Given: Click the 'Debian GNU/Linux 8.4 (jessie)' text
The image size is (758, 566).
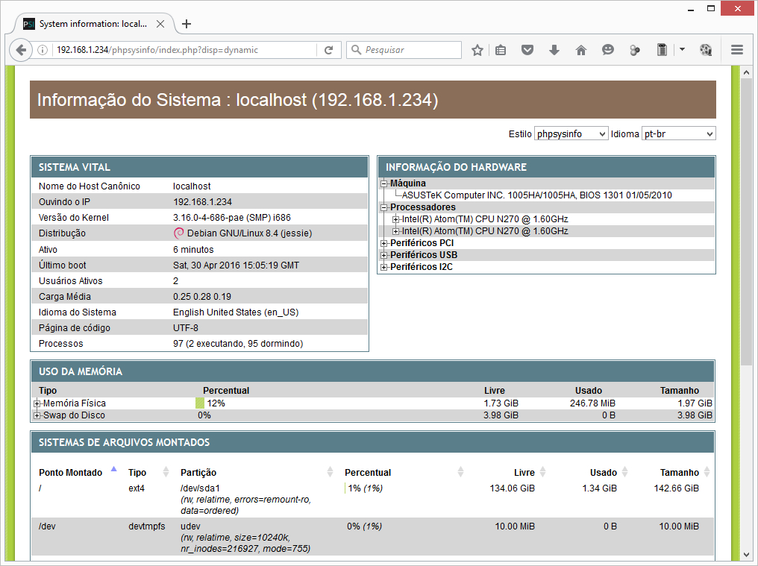Looking at the screenshot, I should pos(249,233).
